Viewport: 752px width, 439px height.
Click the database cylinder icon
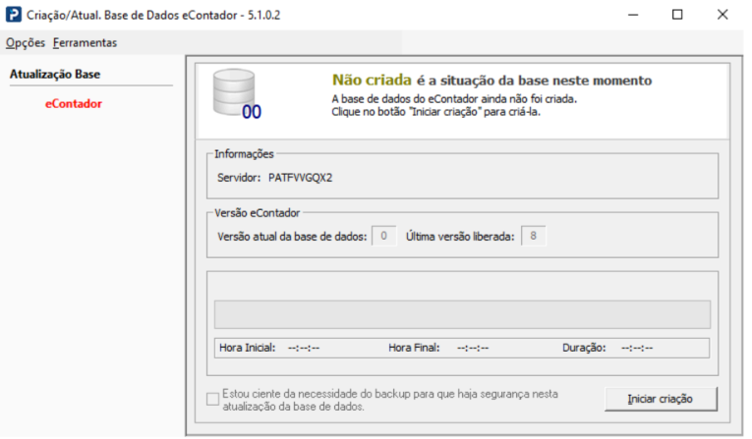[234, 92]
